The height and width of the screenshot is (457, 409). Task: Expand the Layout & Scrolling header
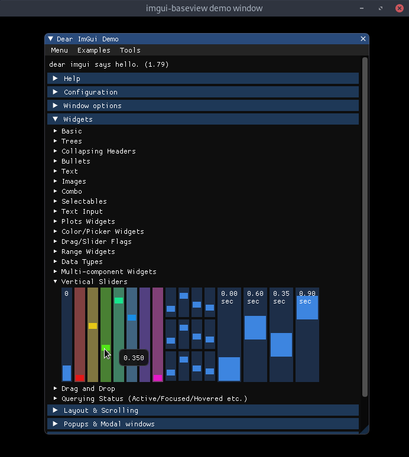click(203, 410)
